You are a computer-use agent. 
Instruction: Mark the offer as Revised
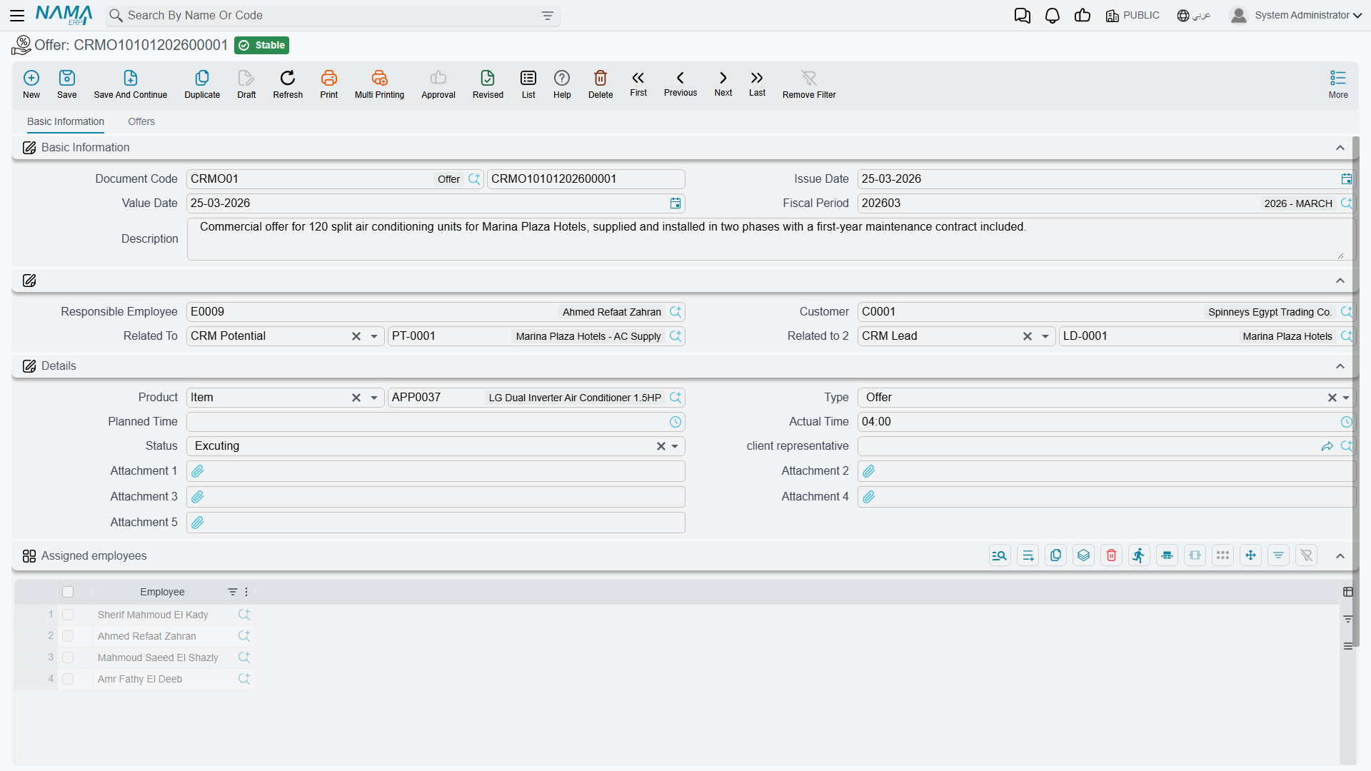pyautogui.click(x=488, y=84)
